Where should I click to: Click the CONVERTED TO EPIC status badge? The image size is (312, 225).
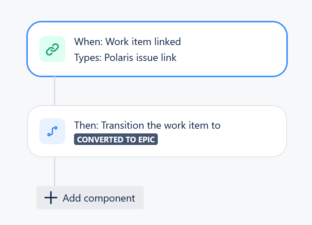[x=116, y=139]
